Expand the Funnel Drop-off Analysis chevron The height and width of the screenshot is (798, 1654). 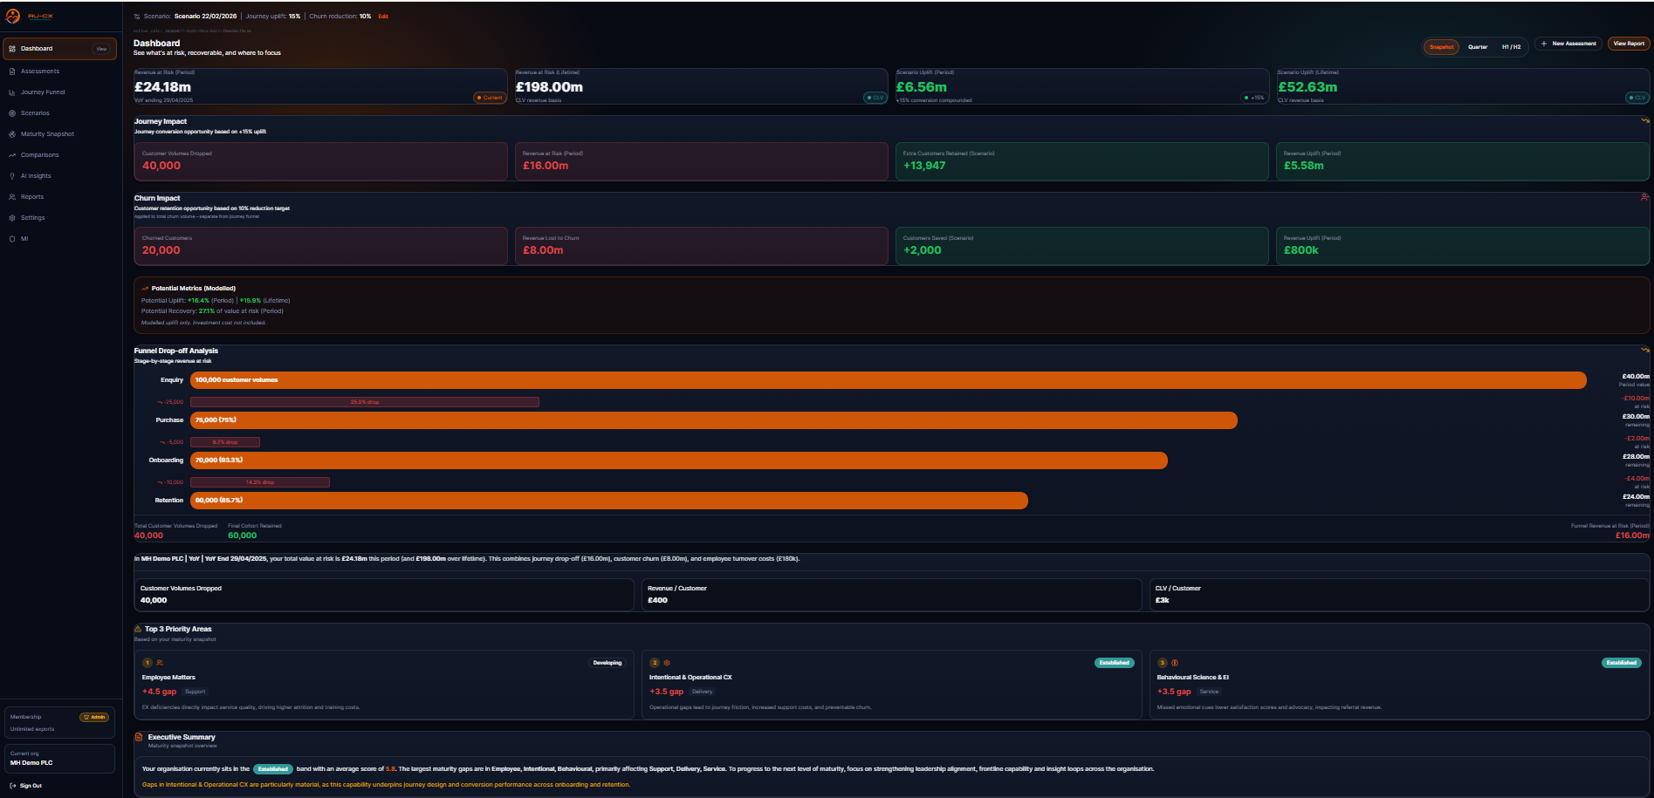[x=1644, y=350]
